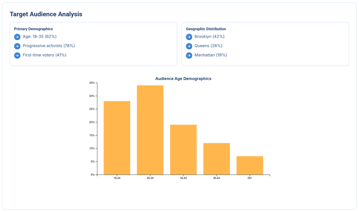359x212 pixels.
Task: Click the 35% label on y-axis
Action: pyautogui.click(x=92, y=83)
